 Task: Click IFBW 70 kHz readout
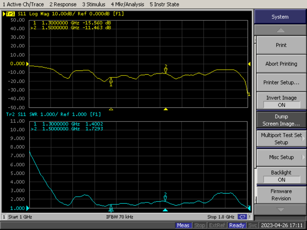(x=120, y=217)
